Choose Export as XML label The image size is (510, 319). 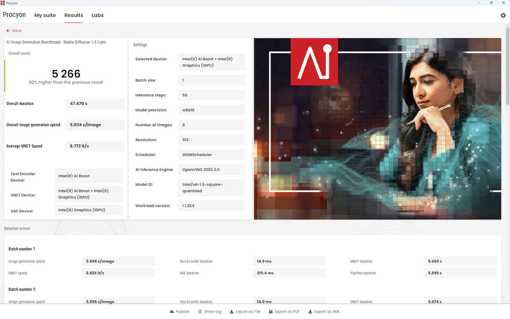[327, 312]
